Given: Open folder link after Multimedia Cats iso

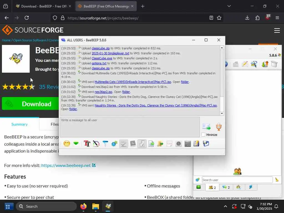Looking at the screenshot, I should pyautogui.click(x=185, y=82).
